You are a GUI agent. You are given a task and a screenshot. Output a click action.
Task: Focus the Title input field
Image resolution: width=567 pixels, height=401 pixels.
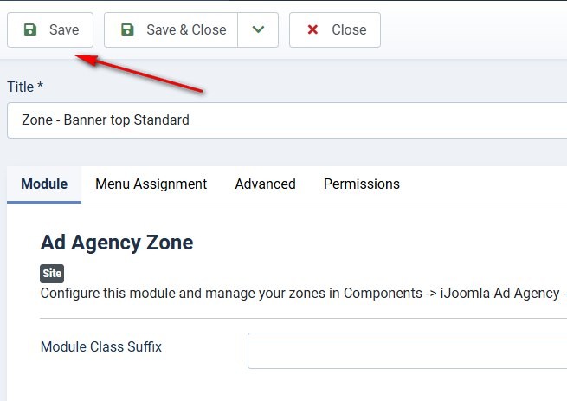tap(286, 120)
